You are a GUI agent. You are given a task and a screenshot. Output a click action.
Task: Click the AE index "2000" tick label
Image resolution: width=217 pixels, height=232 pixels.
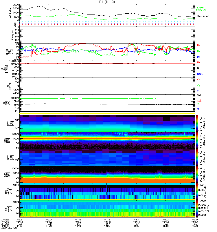coord(16,5)
